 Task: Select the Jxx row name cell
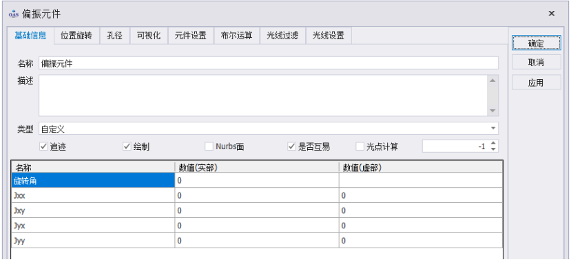point(93,195)
